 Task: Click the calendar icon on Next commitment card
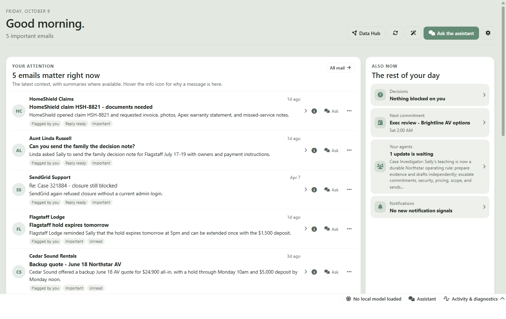pyautogui.click(x=380, y=123)
